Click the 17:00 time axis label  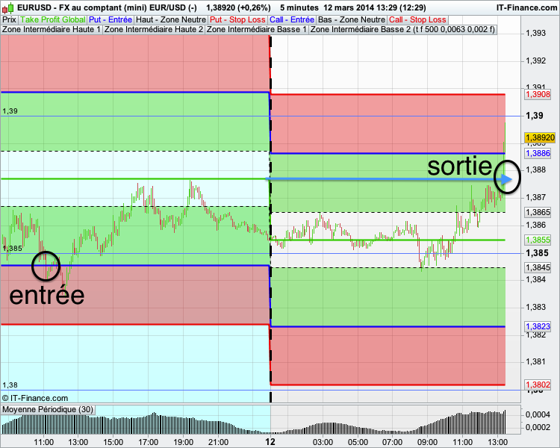148,442
